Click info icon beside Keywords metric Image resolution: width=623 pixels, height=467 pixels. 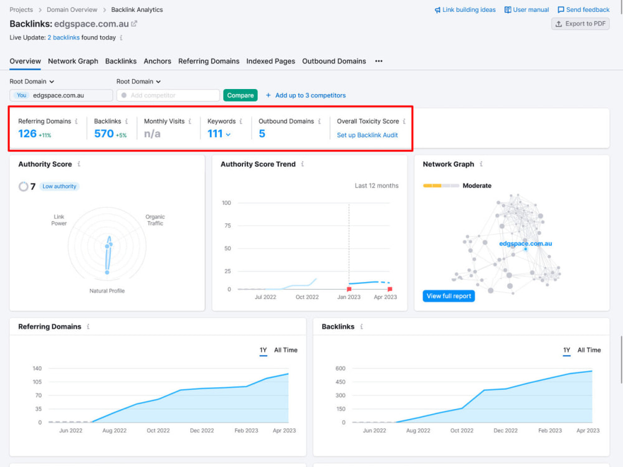click(240, 121)
